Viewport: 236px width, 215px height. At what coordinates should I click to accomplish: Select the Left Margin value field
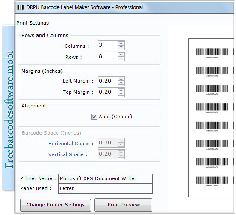click(x=108, y=81)
